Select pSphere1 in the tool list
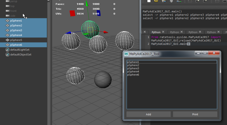Image resolution: width=227 pixels, height=125 pixels. (172, 62)
